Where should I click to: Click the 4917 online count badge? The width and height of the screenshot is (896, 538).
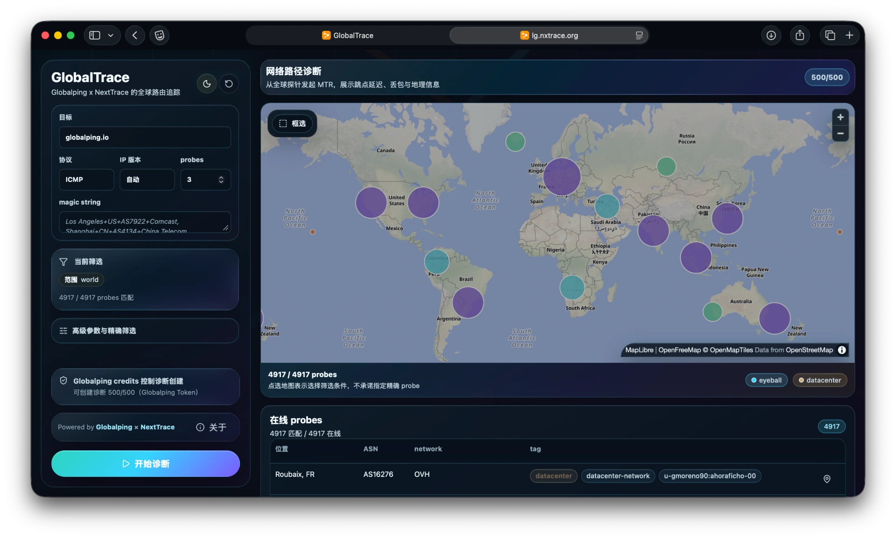pyautogui.click(x=831, y=427)
